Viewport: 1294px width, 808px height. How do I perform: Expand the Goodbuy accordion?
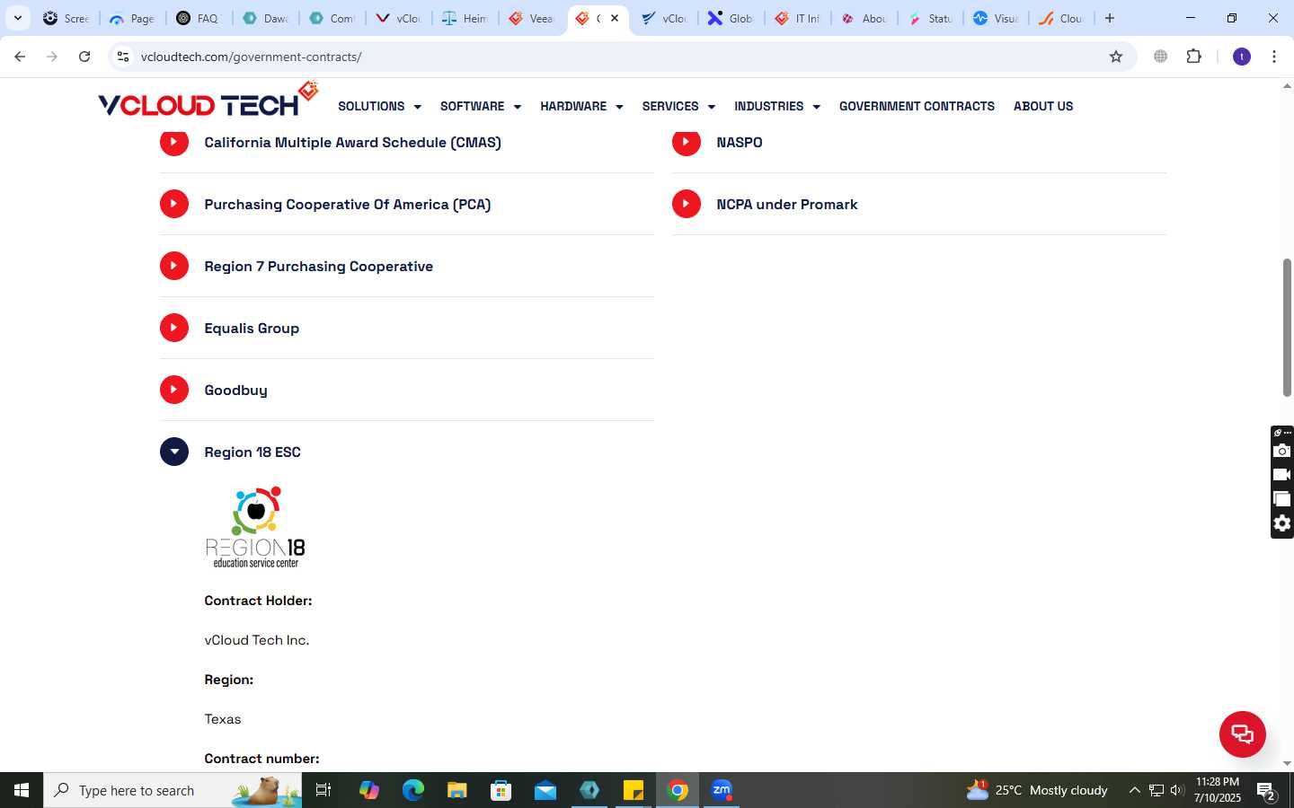(406, 390)
